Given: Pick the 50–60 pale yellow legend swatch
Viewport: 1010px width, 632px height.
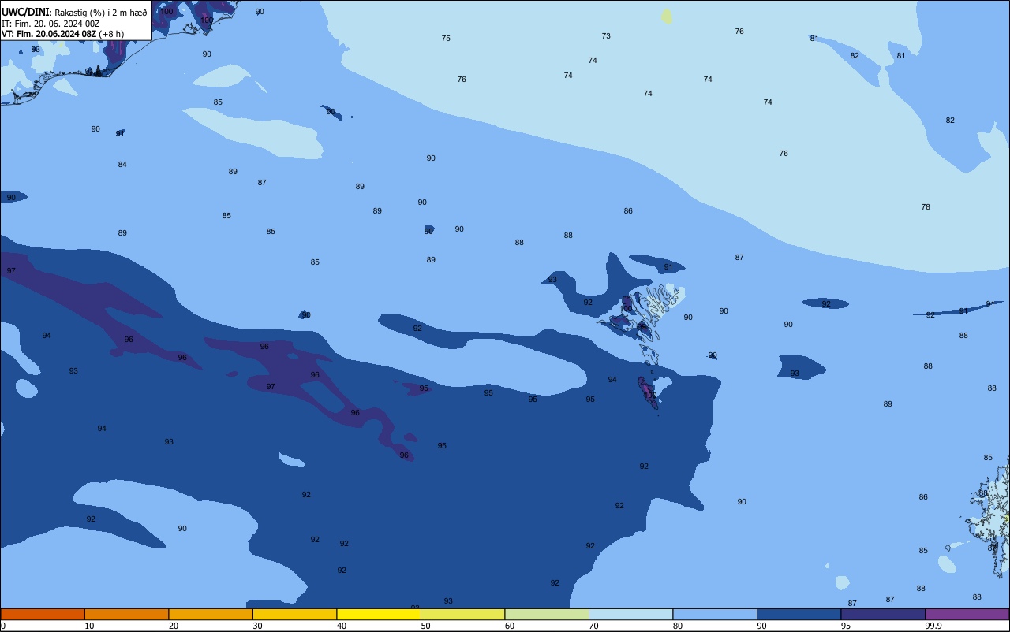Looking at the screenshot, I should (462, 614).
